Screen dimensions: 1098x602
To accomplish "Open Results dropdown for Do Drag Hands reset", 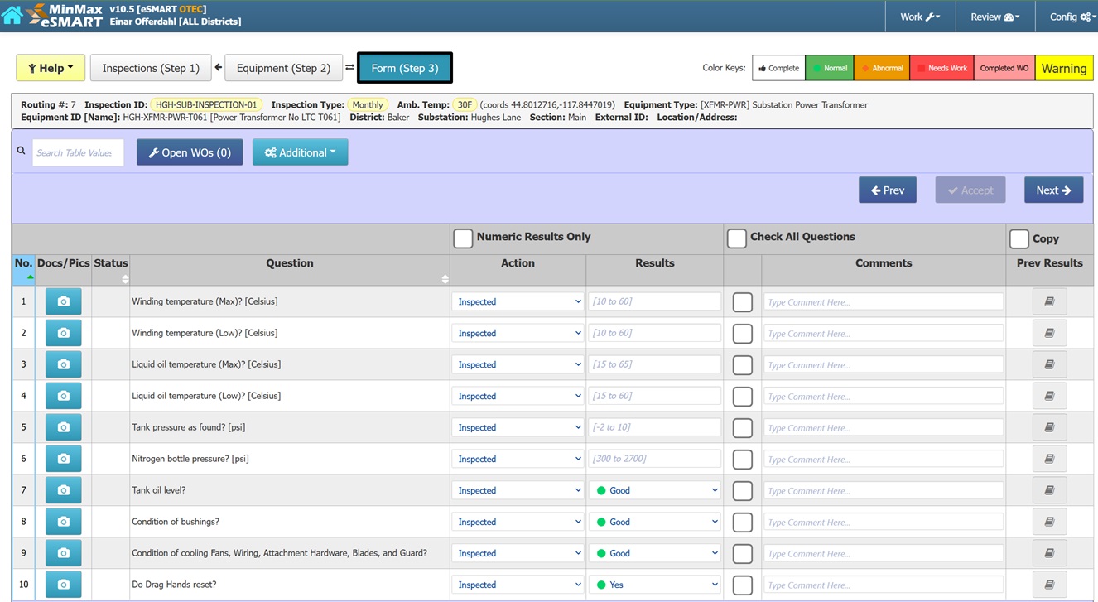I will tap(655, 585).
